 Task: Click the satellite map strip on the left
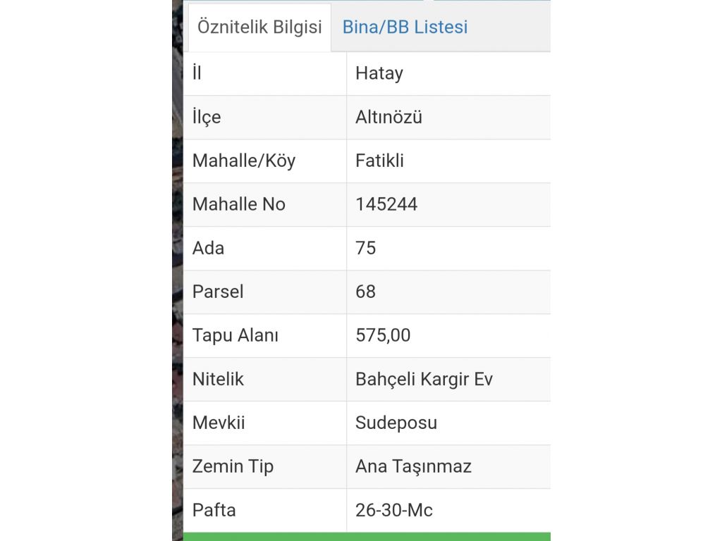tap(177, 282)
